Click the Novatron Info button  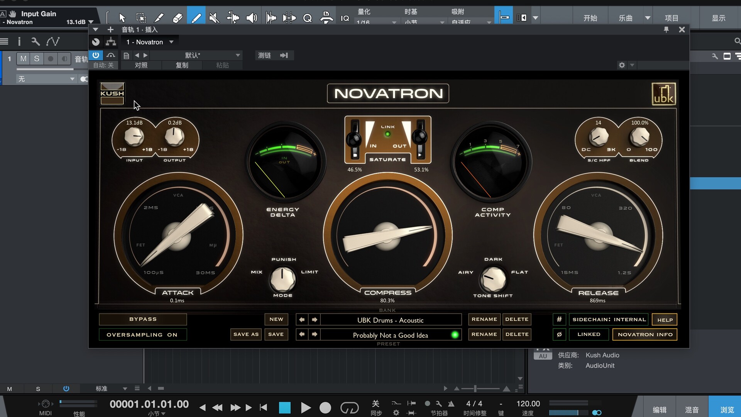click(645, 334)
